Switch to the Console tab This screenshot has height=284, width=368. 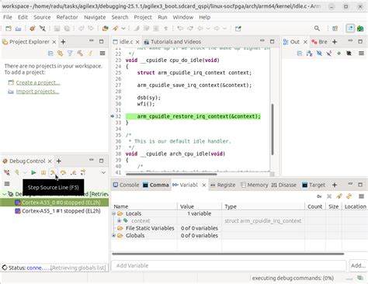[126, 185]
